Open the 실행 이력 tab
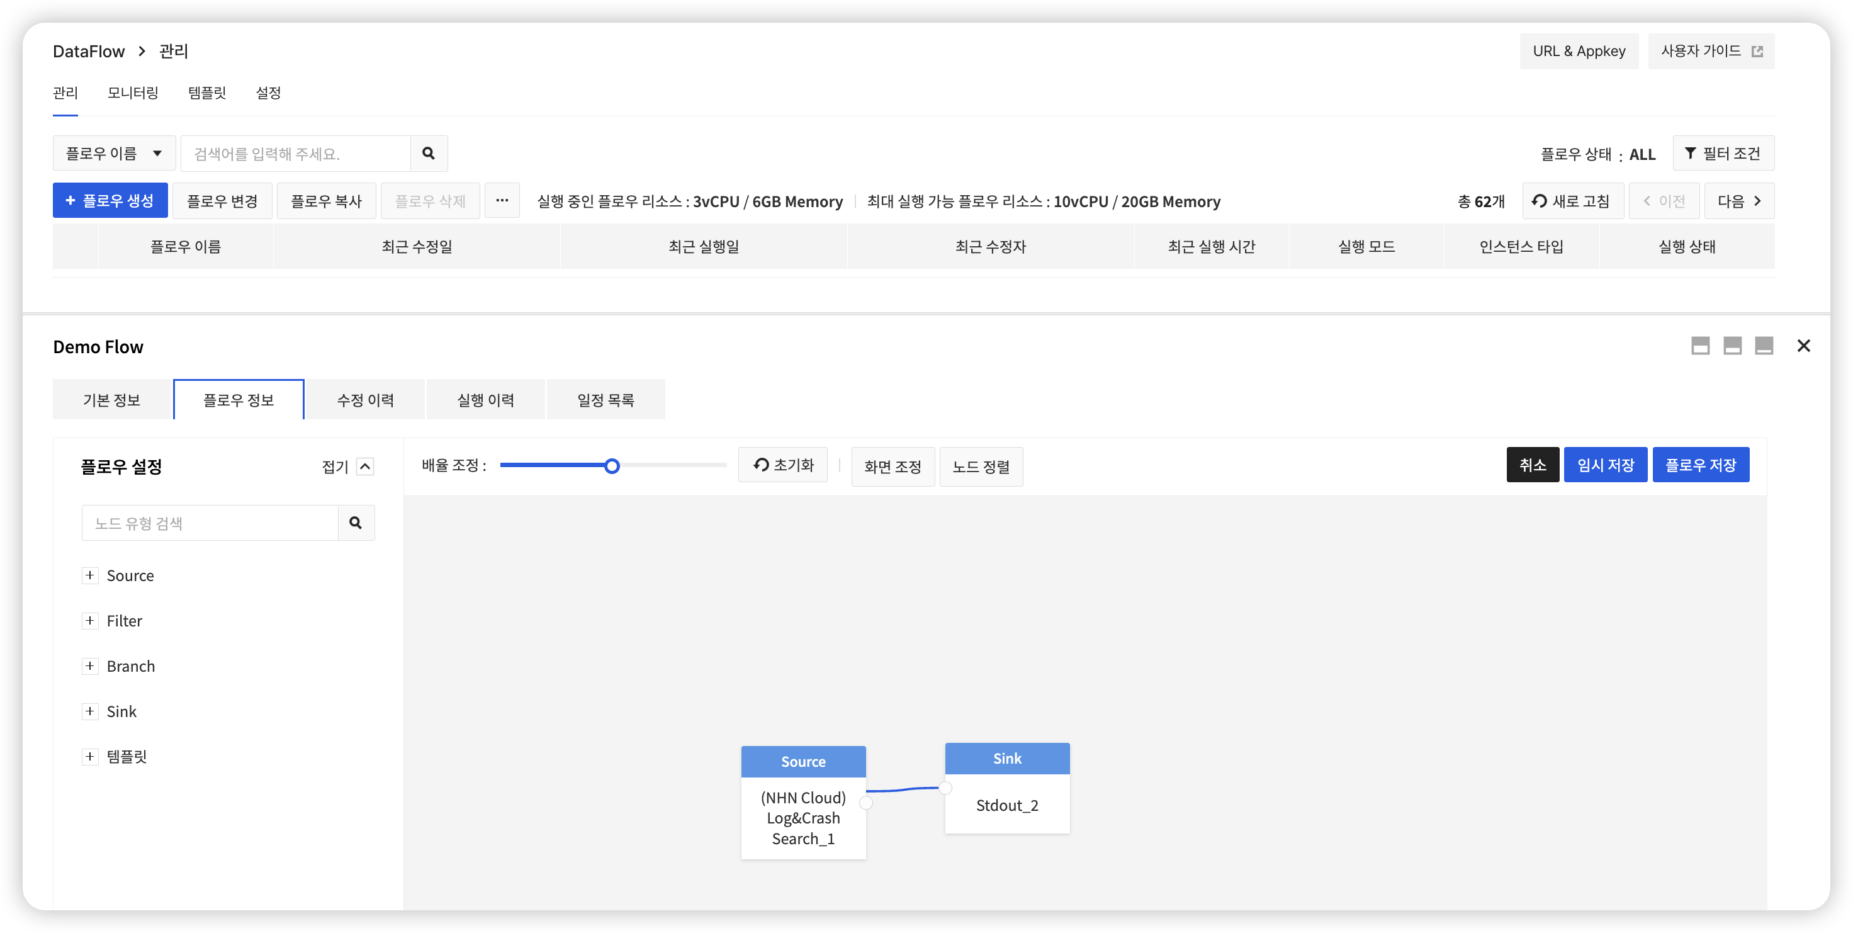The image size is (1853, 933). click(485, 399)
